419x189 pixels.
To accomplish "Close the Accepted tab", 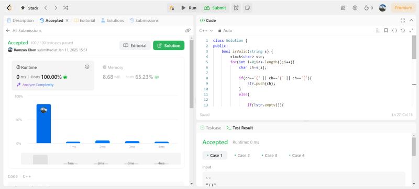I will (x=67, y=20).
